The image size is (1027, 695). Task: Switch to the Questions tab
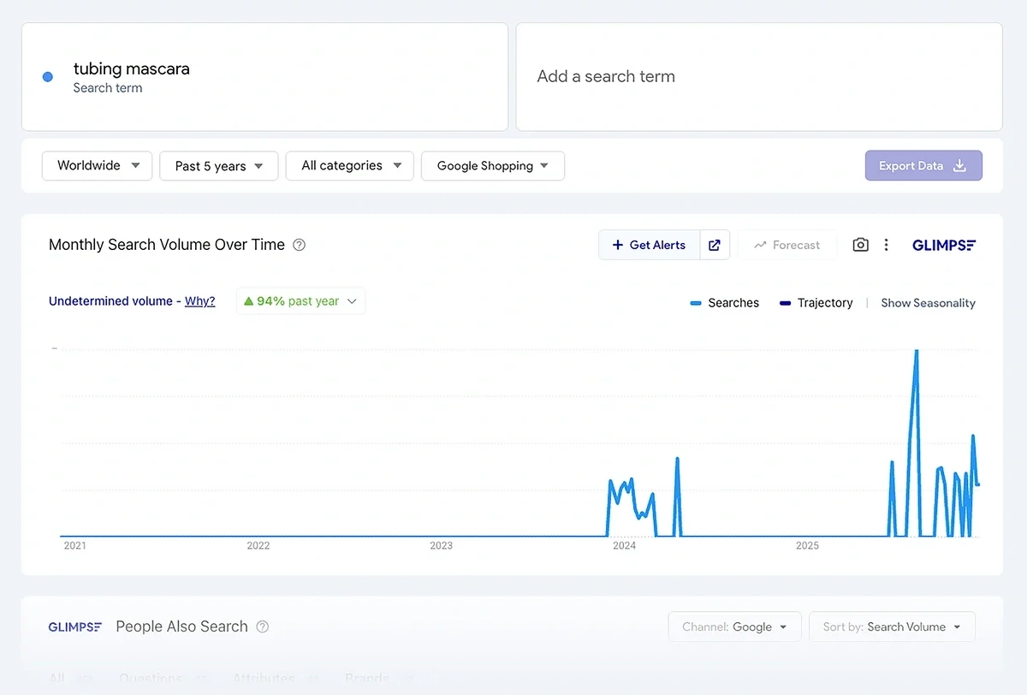tap(151, 679)
